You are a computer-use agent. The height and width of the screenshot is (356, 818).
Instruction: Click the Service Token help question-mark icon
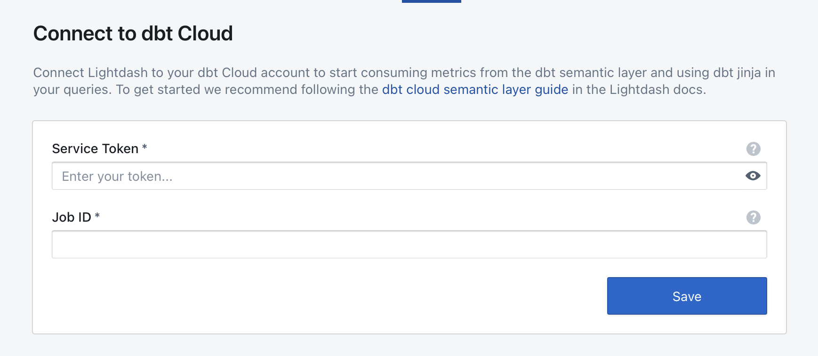coord(753,149)
